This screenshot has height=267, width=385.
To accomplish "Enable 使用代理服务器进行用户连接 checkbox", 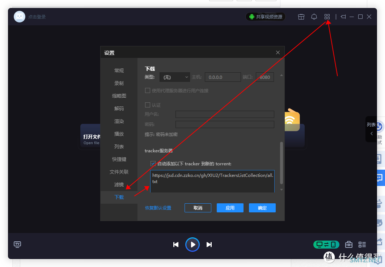I will pyautogui.click(x=148, y=90).
